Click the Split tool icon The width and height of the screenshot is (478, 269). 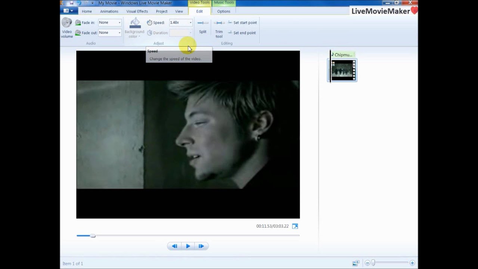(203, 23)
